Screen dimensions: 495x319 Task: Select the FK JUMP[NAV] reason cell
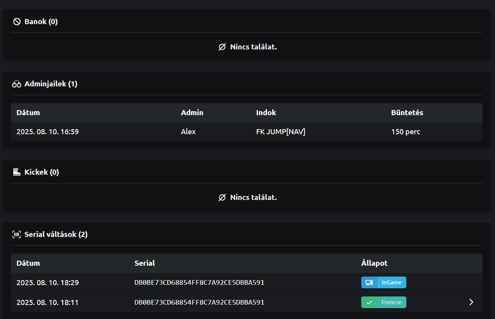pos(280,132)
